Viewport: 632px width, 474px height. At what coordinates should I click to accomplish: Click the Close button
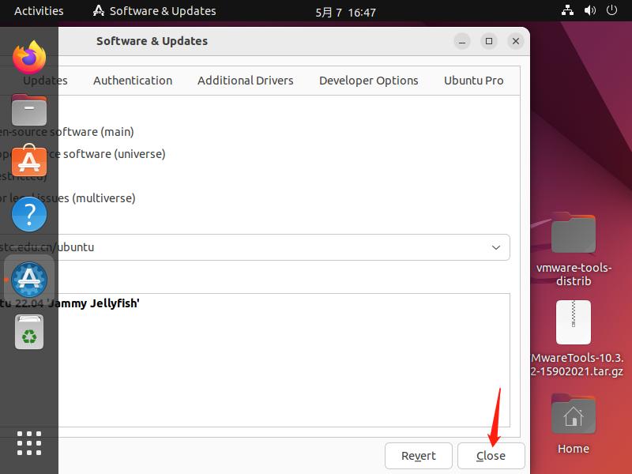point(491,456)
